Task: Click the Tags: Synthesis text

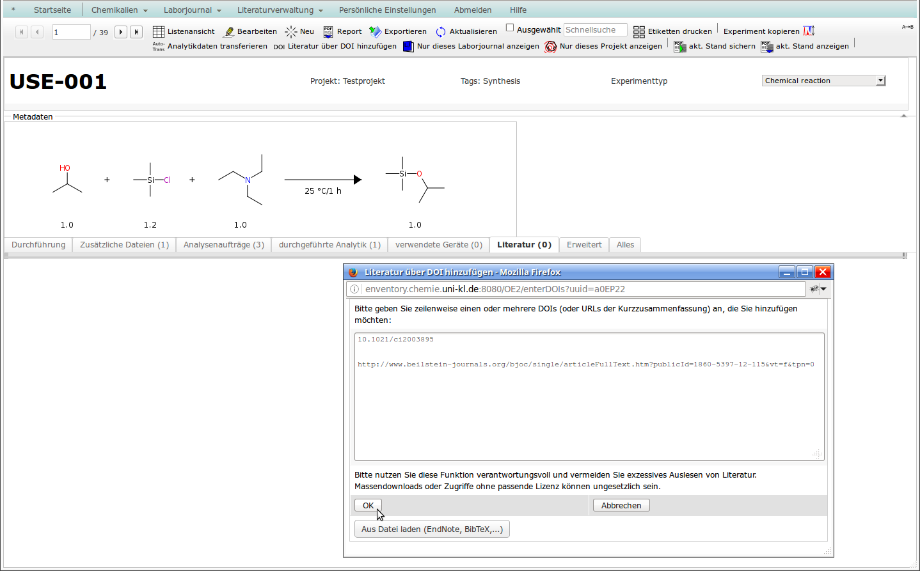Action: 490,81
